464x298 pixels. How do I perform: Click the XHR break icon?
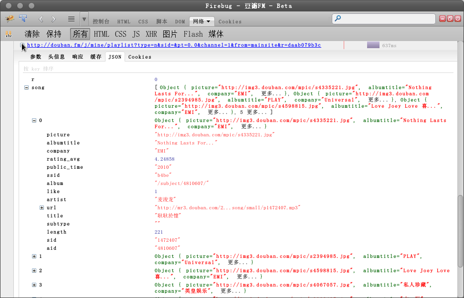point(9,34)
